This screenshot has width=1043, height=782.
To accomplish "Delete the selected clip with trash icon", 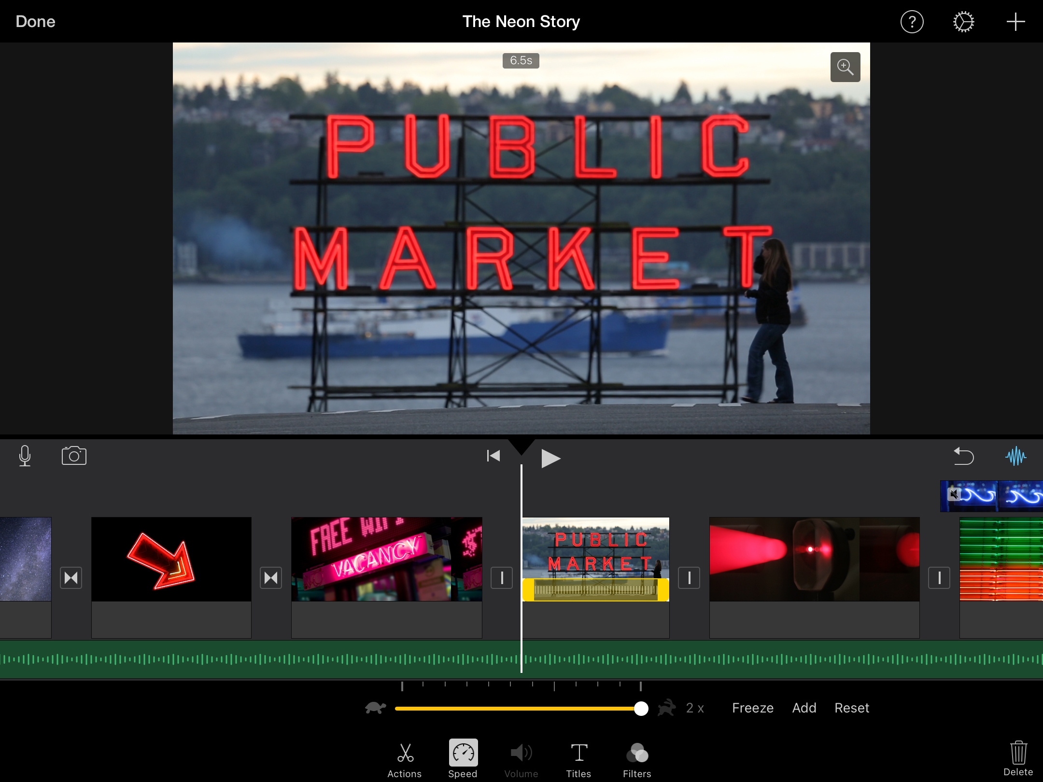I will coord(1018,758).
